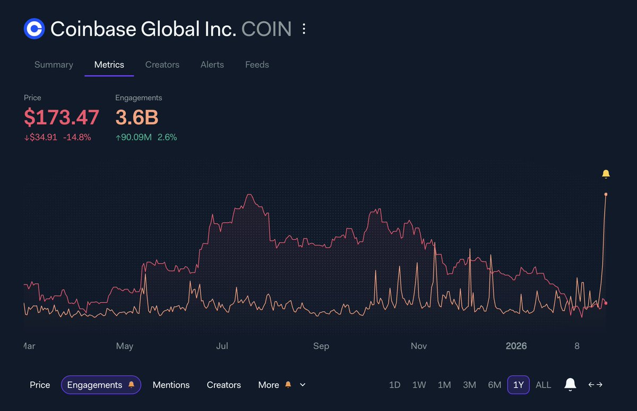Click the Creators metric label
Viewport: 637px width, 411px height.
pyautogui.click(x=223, y=384)
